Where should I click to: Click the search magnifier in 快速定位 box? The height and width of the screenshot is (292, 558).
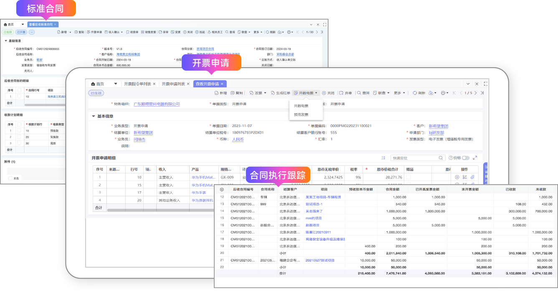441,158
